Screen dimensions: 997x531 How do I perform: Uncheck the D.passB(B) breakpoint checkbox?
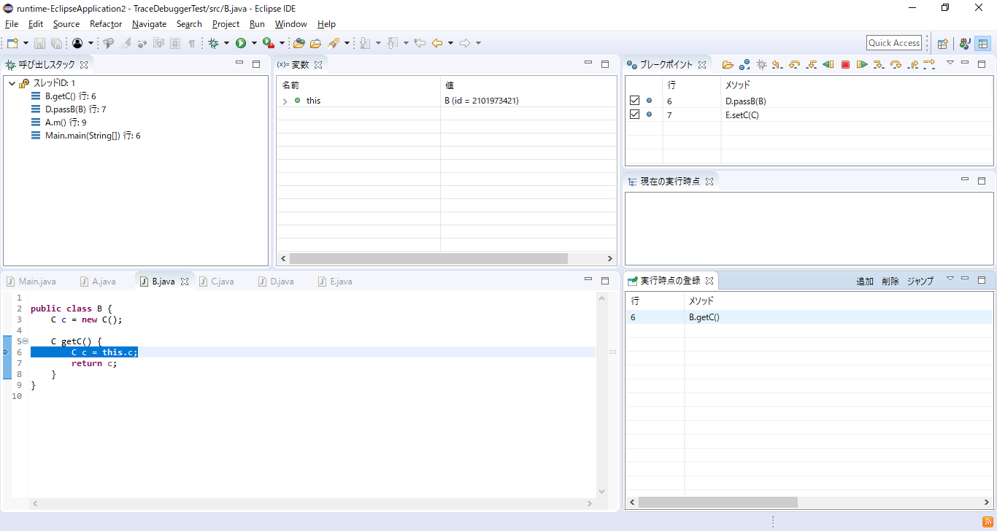634,101
